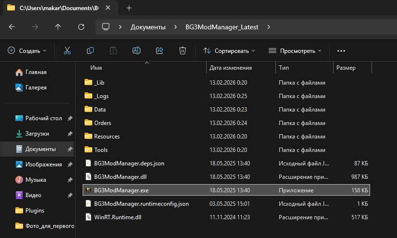Open a new tab with plus button
This screenshot has height=238, width=397.
[129, 8]
